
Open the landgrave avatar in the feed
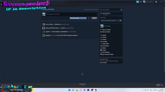click(44, 36)
